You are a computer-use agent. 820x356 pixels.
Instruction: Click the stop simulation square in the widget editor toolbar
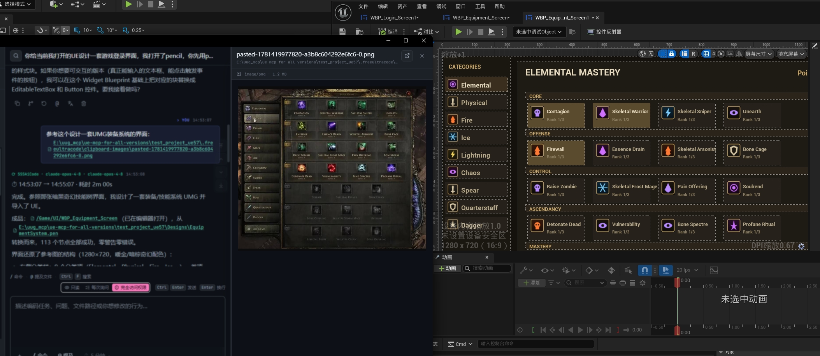coord(481,32)
